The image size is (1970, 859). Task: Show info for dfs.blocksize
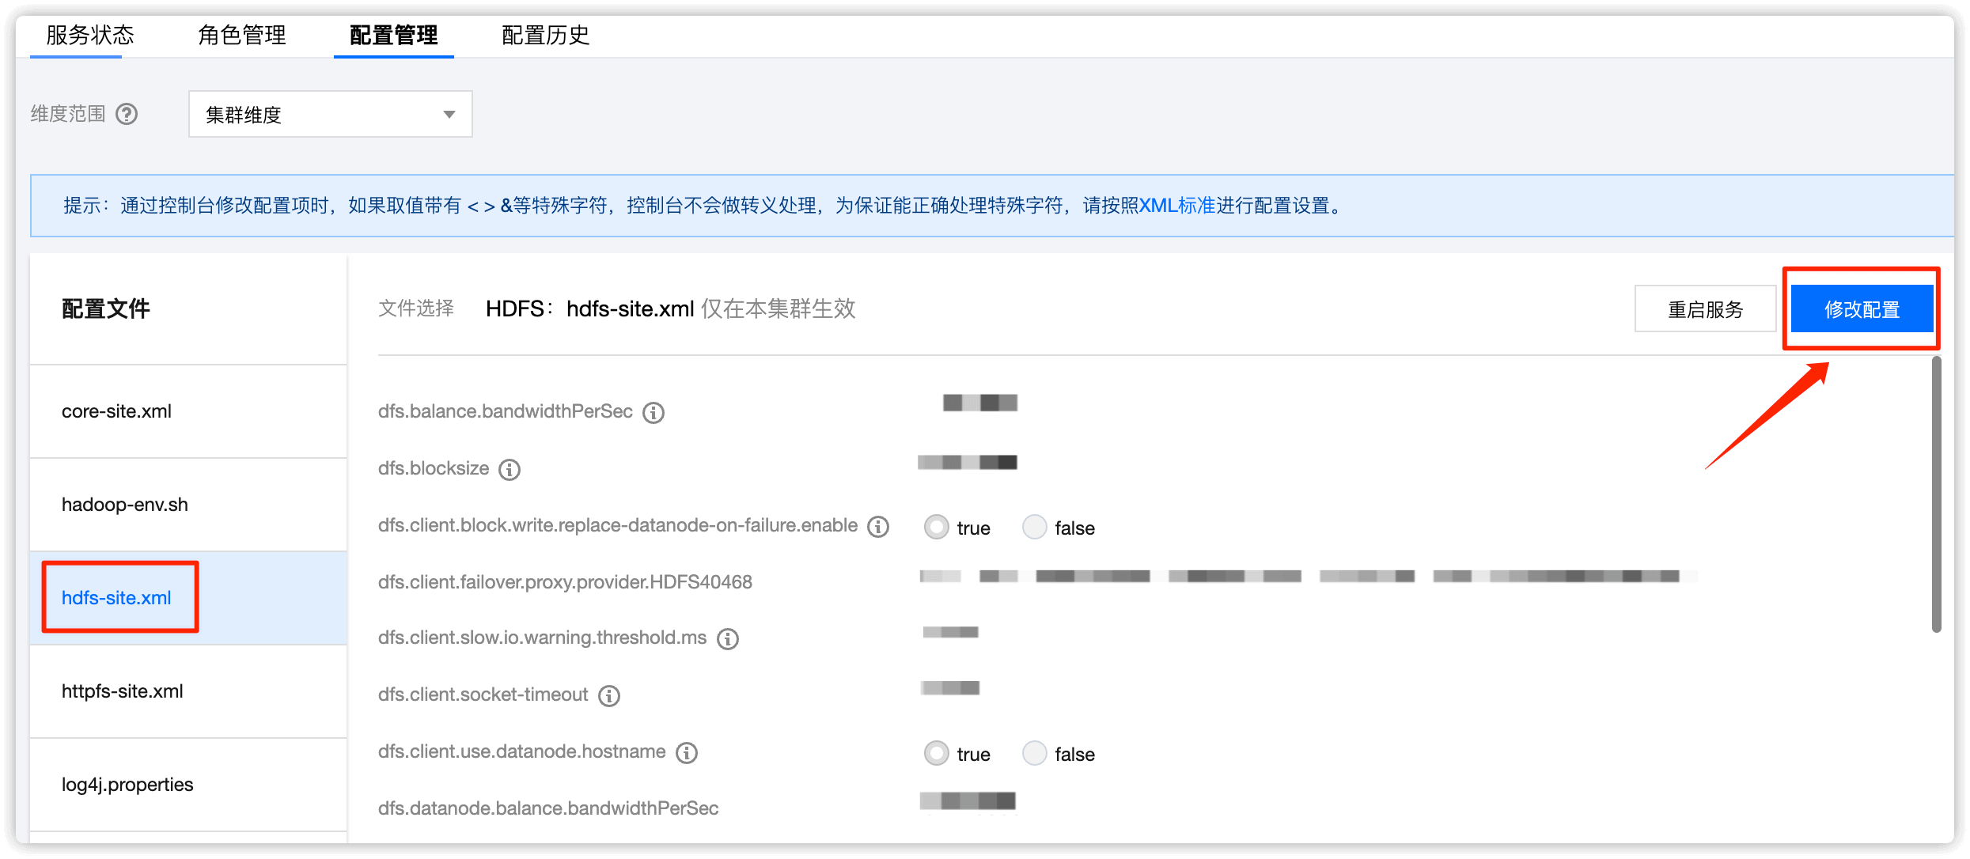click(x=510, y=470)
